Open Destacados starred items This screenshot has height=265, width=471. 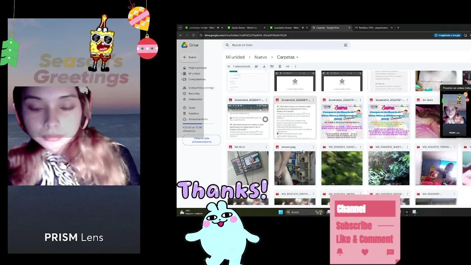point(195,99)
